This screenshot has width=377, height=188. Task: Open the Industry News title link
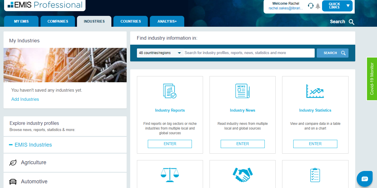pos(242,110)
